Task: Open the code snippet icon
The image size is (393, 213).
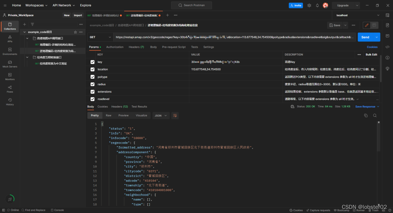Action: click(387, 47)
